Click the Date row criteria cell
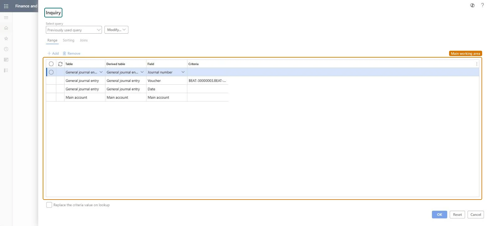Screen dimensions: 489x226 pyautogui.click(x=208, y=89)
